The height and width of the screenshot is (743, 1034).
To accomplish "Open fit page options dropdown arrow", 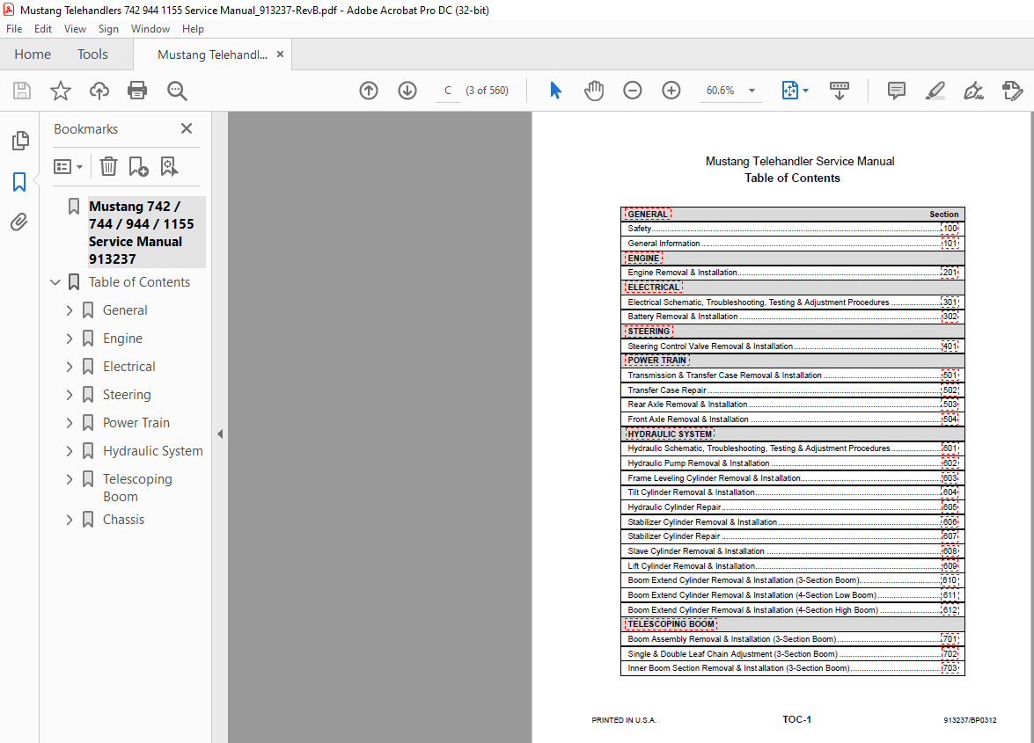I will point(805,91).
